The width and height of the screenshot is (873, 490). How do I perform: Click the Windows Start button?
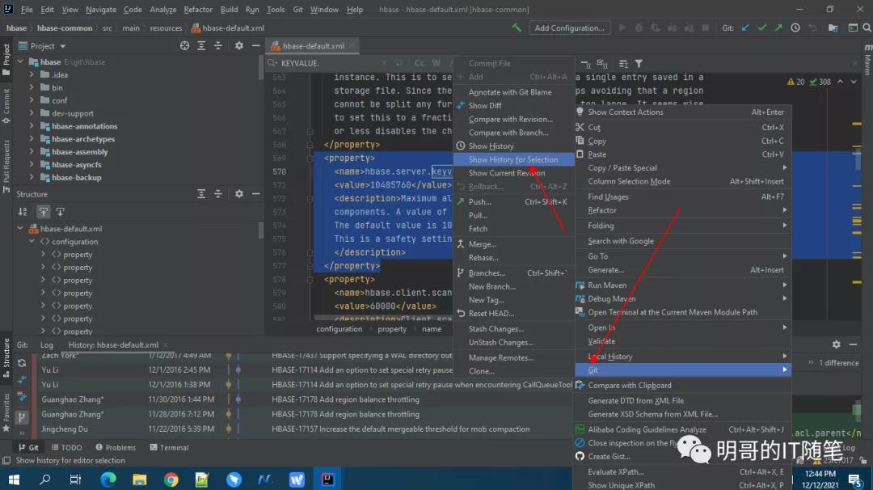(14, 479)
